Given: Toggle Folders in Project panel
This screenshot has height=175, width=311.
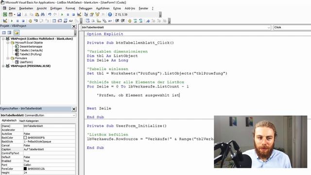Looking at the screenshot, I should pos(16,33).
